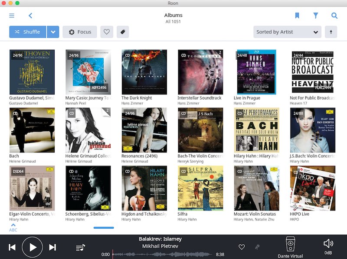Open Mozart: Violin Sonatas cover
The width and height of the screenshot is (347, 259).
(x=256, y=188)
